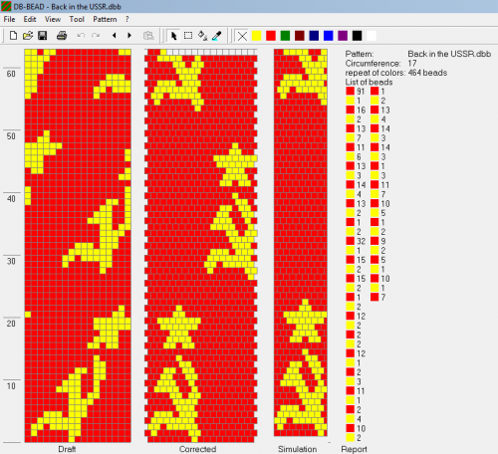Select the purple color swatch
The height and width of the screenshot is (454, 498).
click(x=343, y=36)
